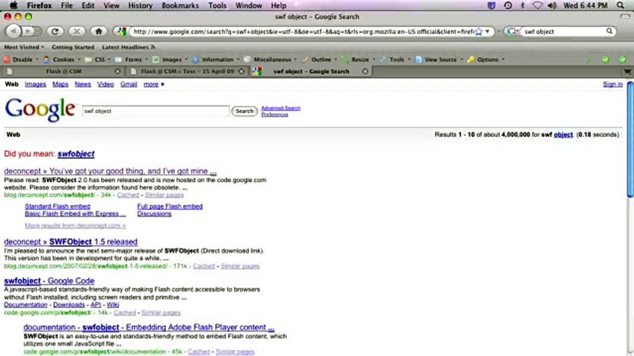Open the Bookmarks menu
This screenshot has height=356, width=634.
(180, 5)
